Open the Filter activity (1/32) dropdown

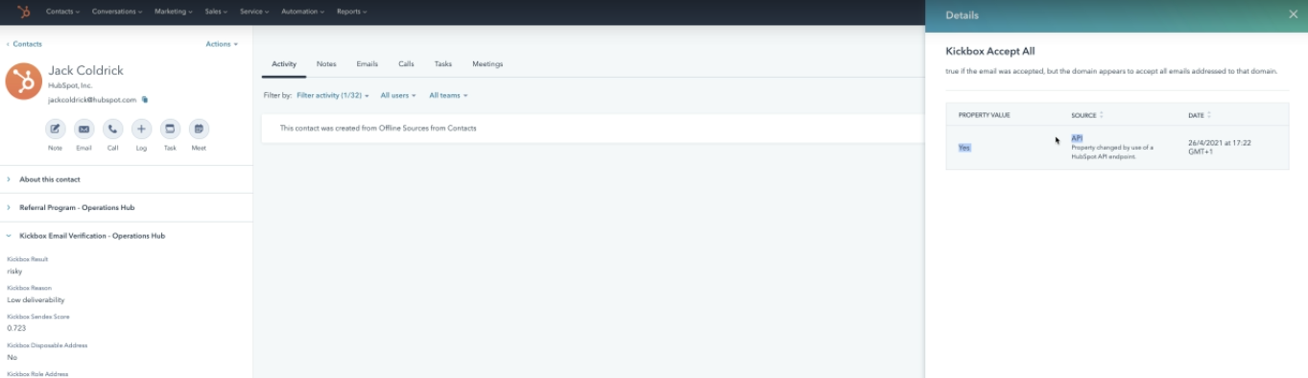point(333,95)
